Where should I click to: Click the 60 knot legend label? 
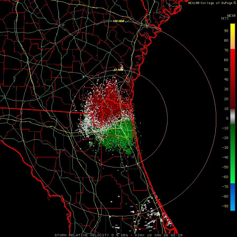click(x=226, y=60)
